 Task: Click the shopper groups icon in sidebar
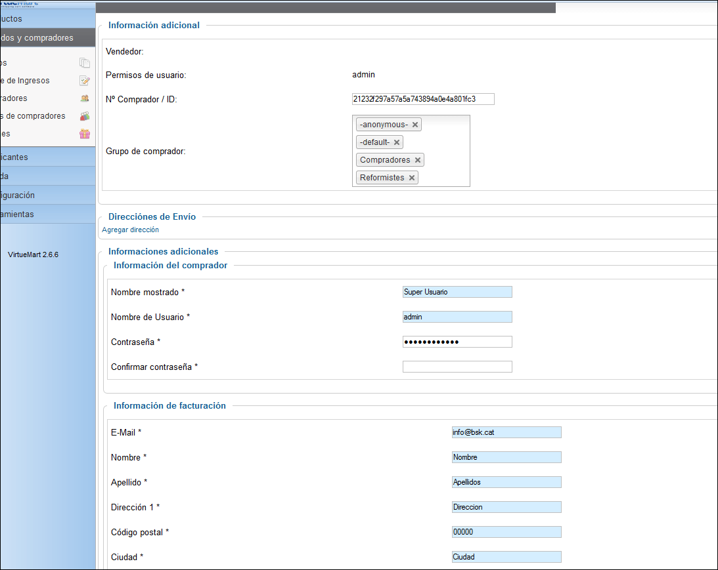coord(84,116)
